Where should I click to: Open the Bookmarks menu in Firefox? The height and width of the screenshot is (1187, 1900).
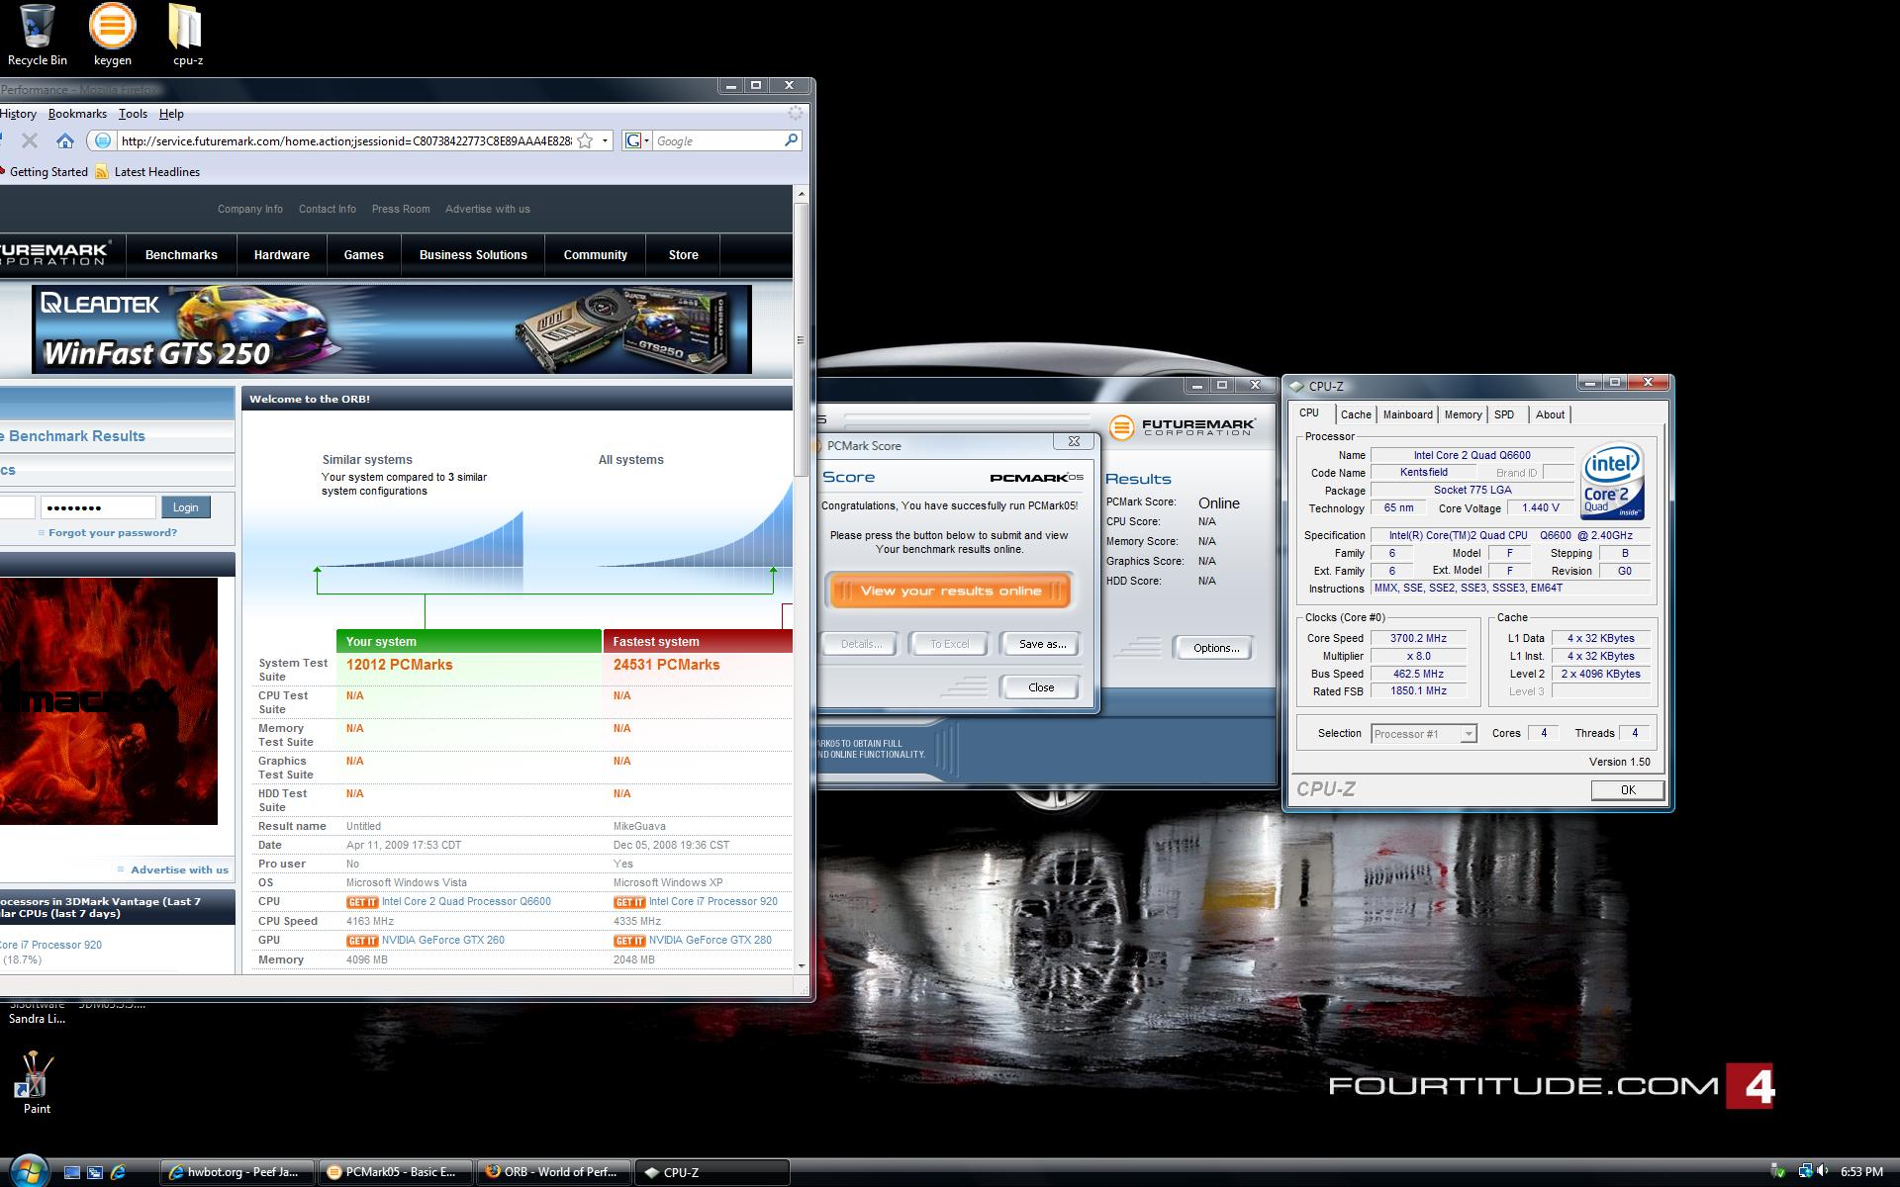77,114
